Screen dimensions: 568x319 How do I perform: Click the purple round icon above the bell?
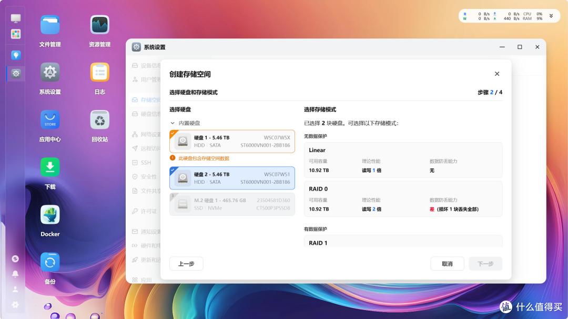[x=15, y=258]
